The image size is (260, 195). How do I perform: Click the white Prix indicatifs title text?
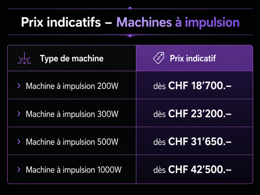(x=61, y=22)
